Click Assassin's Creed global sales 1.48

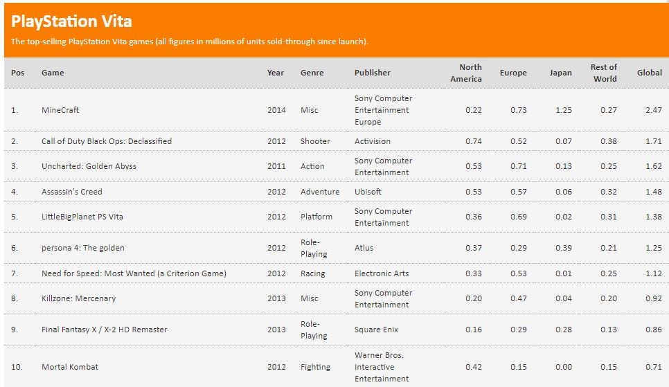(654, 192)
